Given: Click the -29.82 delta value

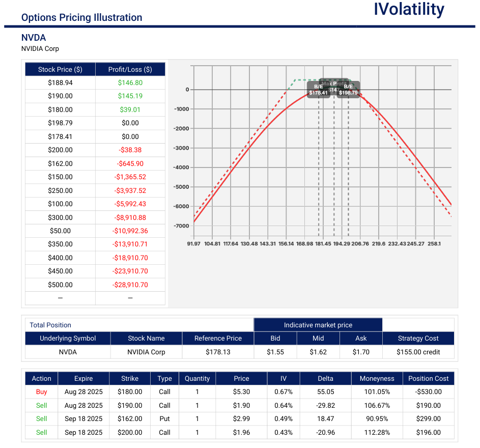Looking at the screenshot, I should [325, 405].
